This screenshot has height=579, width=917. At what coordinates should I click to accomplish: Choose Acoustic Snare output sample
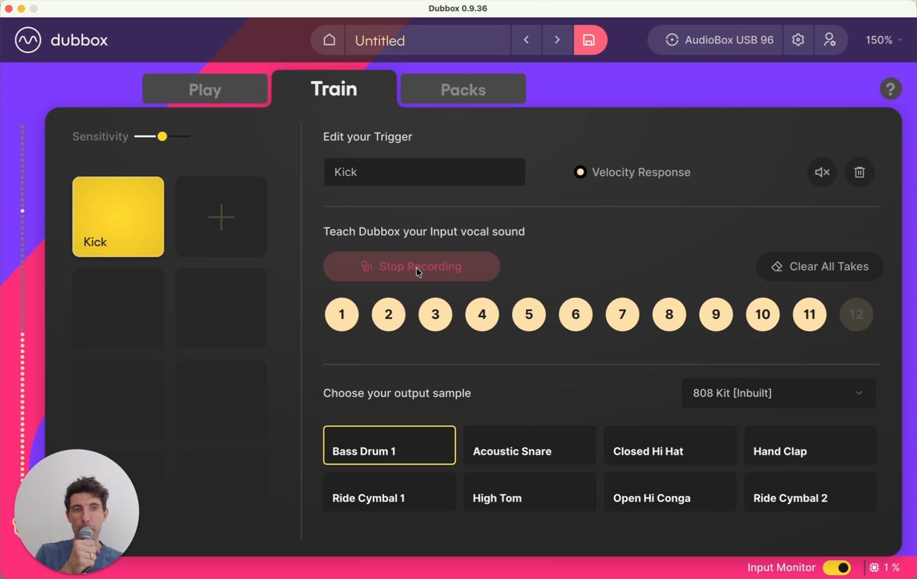(530, 445)
